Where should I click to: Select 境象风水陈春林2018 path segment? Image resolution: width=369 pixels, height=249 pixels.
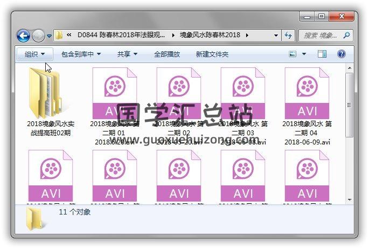[x=210, y=35]
